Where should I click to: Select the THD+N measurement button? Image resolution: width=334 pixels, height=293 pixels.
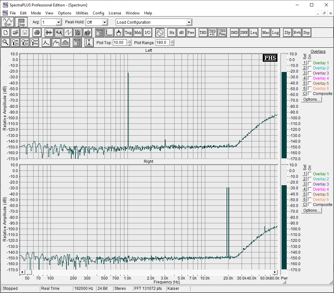(x=213, y=32)
